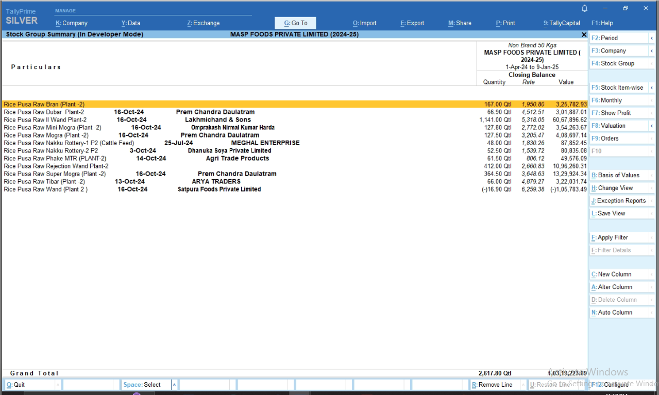This screenshot has height=395, width=659.
Task: Open the M: Share menu
Action: point(460,23)
